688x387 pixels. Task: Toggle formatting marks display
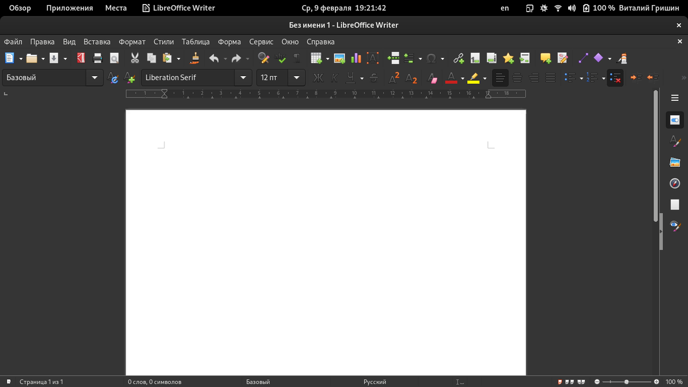(x=297, y=58)
